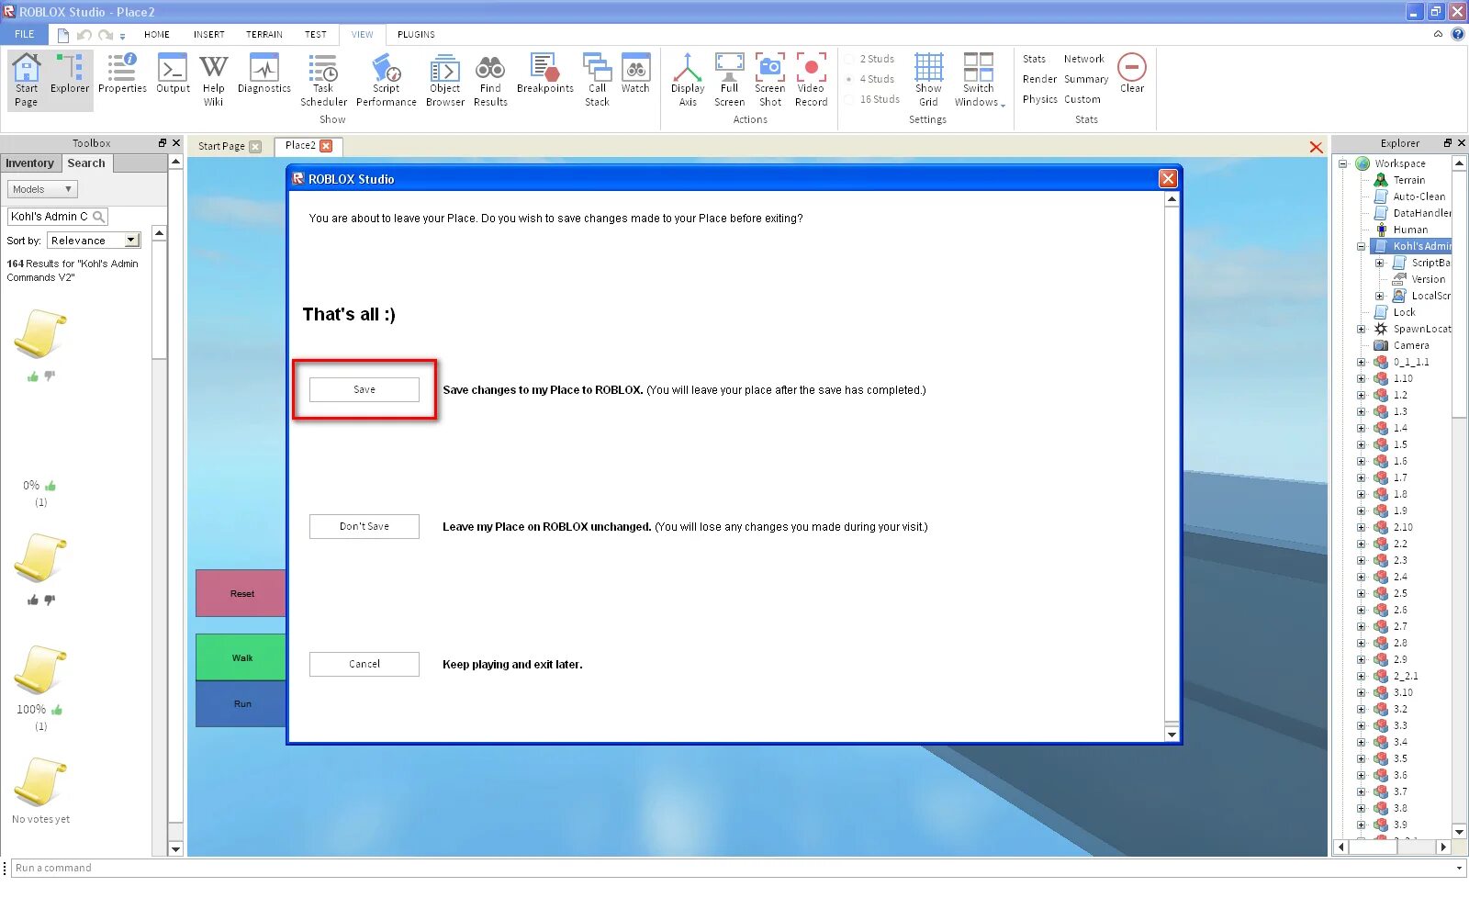The height and width of the screenshot is (909, 1469).
Task: Expand the SpawnLocation tree node
Action: (1362, 329)
